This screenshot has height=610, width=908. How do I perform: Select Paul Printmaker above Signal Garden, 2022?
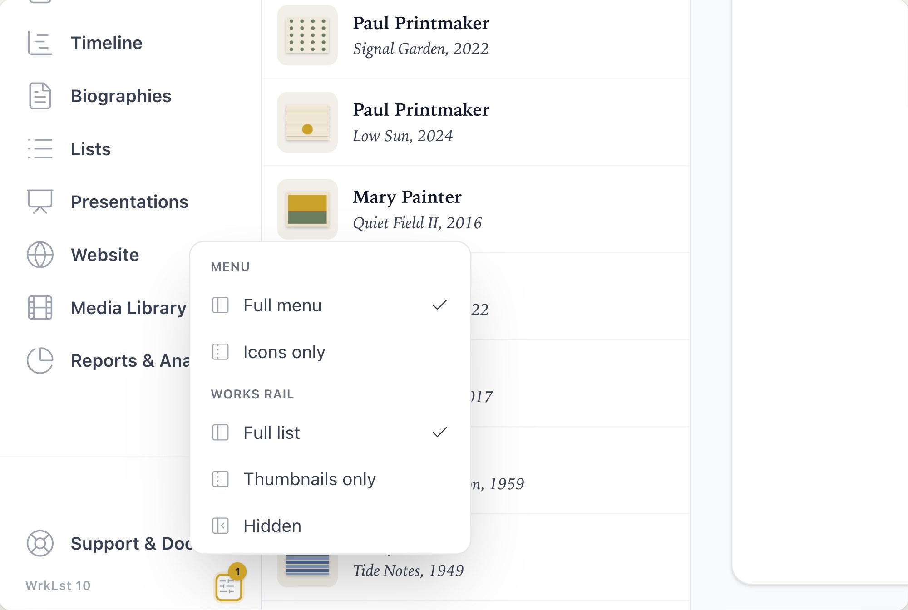(x=421, y=23)
